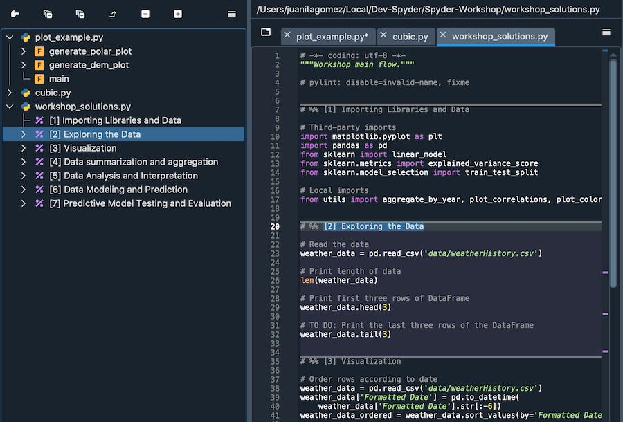623x422 pixels.
Task: Click the go to cursor position icon
Action: click(x=15, y=13)
